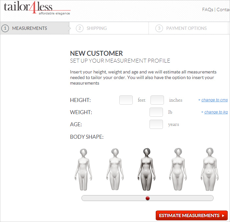The width and height of the screenshot is (230, 222).
Task: Focus the height inches input box
Action: tap(157, 100)
